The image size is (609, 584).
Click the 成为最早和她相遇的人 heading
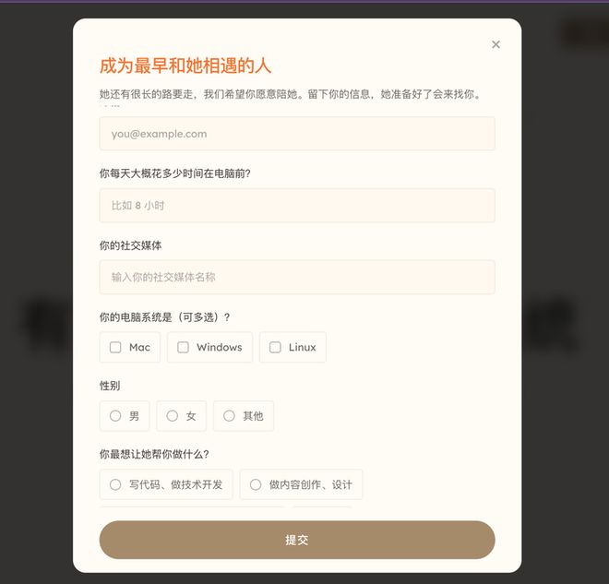coord(185,66)
